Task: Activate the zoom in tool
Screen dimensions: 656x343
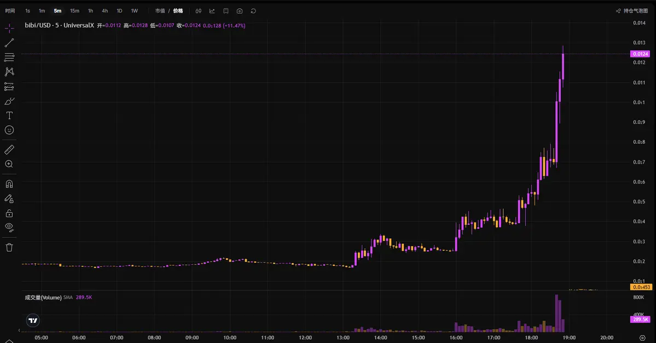Action: pos(9,164)
